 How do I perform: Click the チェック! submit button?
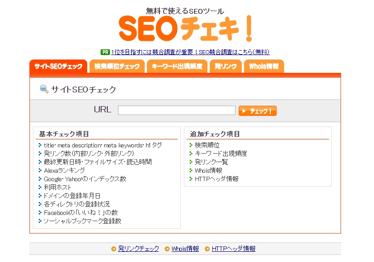pos(258,111)
